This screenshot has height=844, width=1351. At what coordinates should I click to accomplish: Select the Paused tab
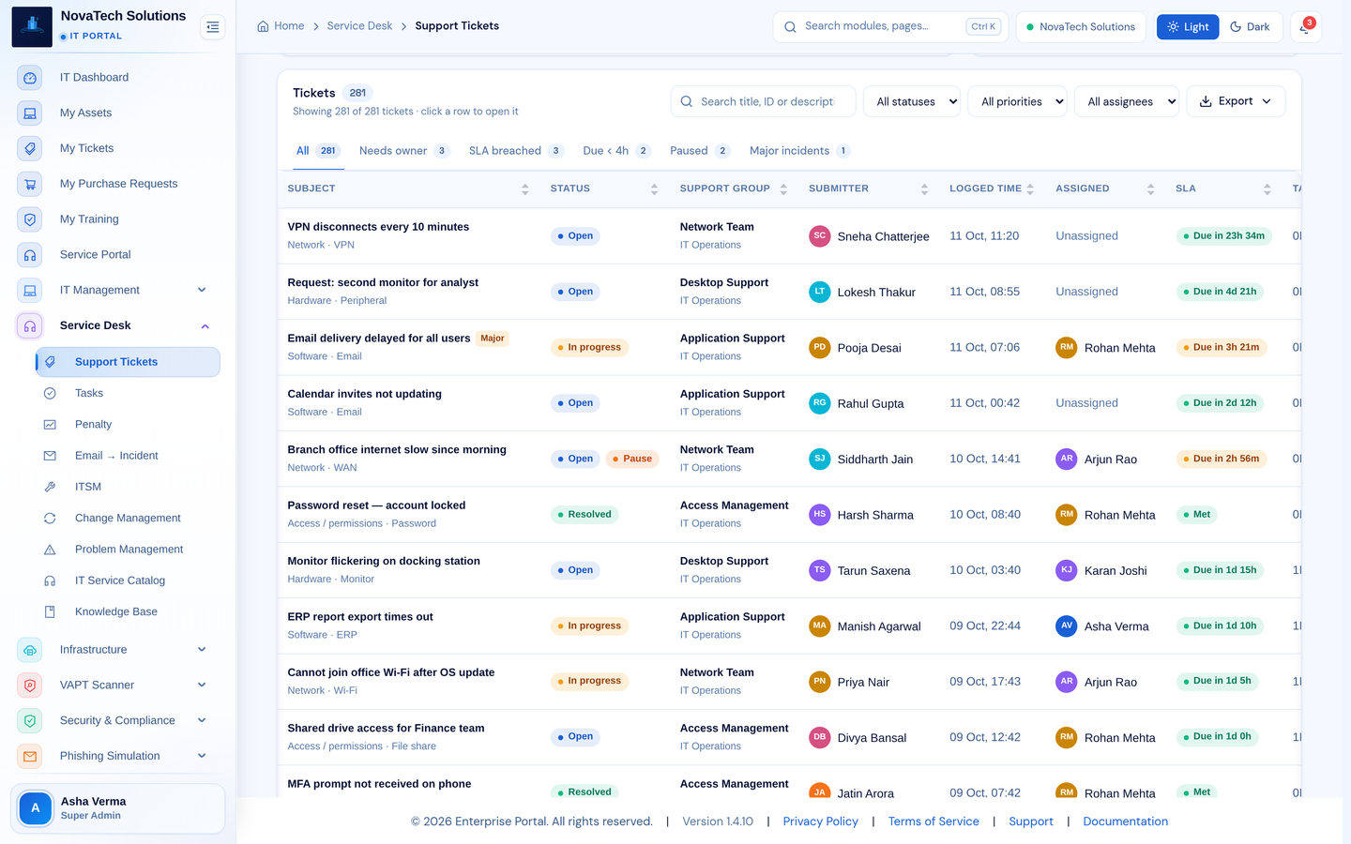(x=699, y=151)
